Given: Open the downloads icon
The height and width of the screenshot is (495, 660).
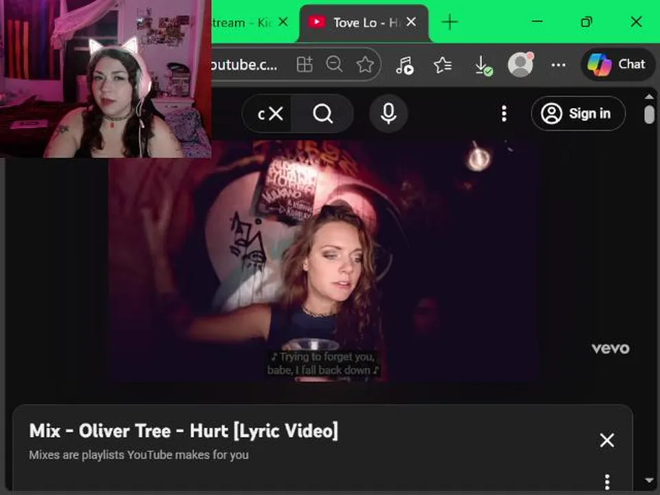Looking at the screenshot, I should (482, 65).
